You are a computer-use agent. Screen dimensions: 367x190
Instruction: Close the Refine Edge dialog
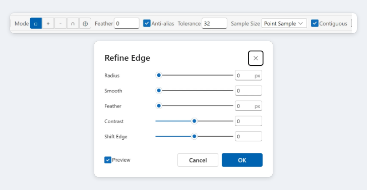coord(256,58)
